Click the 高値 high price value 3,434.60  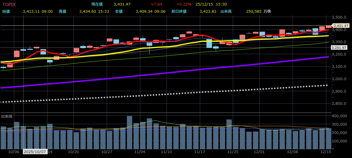(x=88, y=12)
